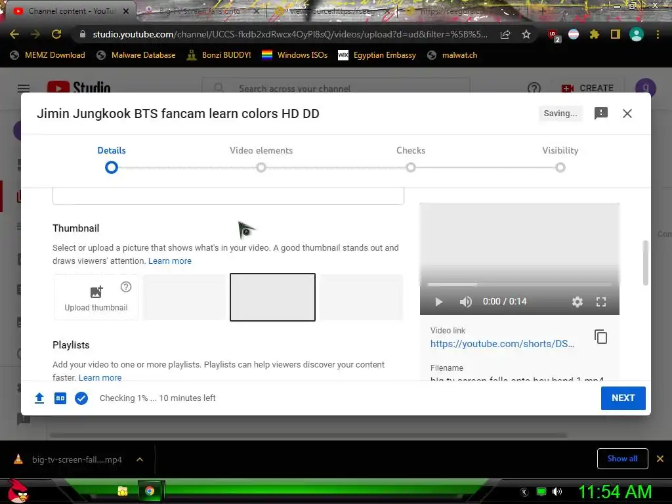Click the site lock icon in address bar

point(82,34)
